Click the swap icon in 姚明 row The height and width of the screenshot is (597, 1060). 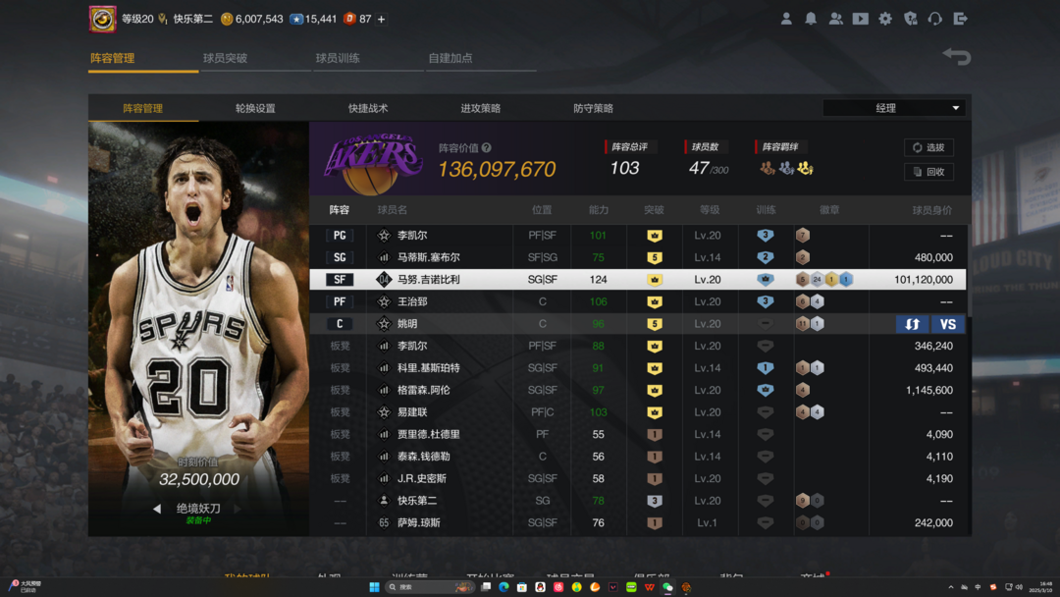[912, 324]
